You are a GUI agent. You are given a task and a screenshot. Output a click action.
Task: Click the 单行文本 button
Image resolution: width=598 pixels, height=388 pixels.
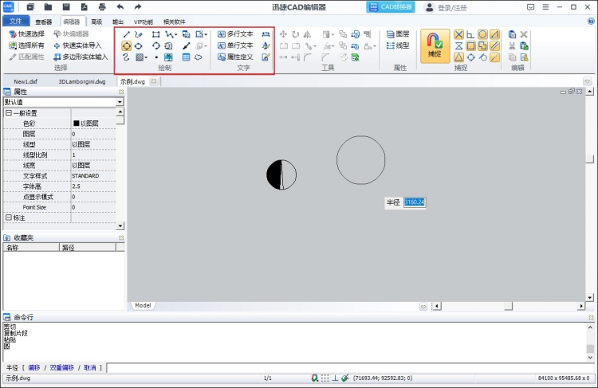[x=235, y=45]
